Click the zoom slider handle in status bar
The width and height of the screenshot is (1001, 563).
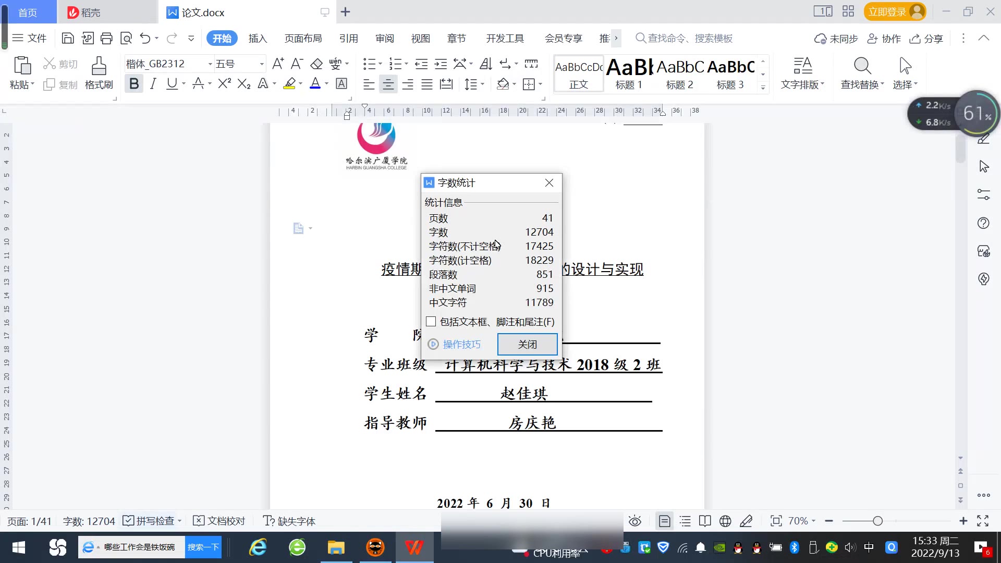[x=877, y=521]
